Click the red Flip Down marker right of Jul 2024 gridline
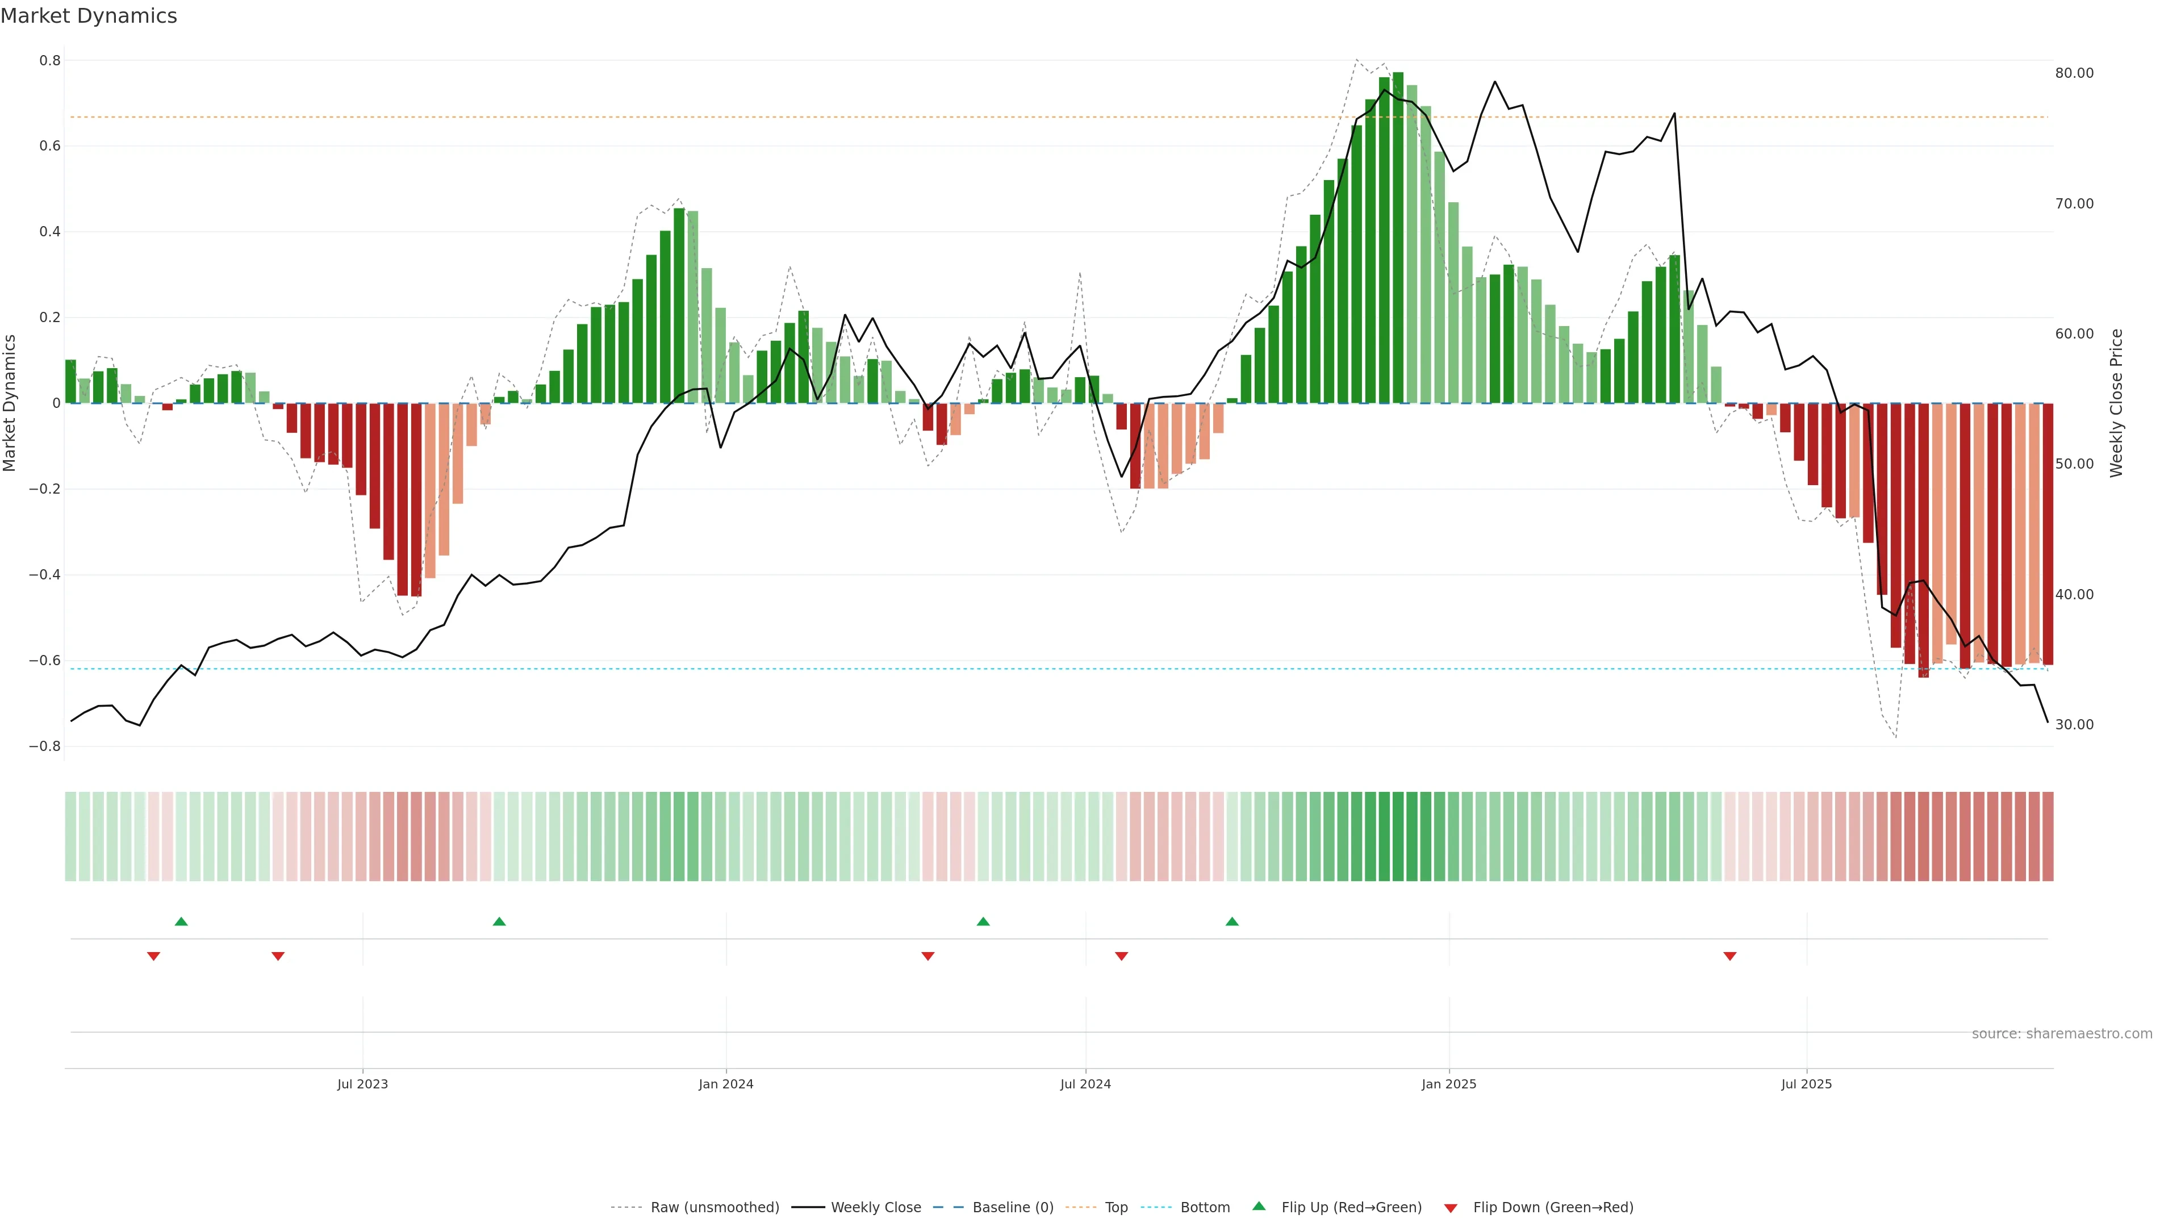 [x=1122, y=956]
